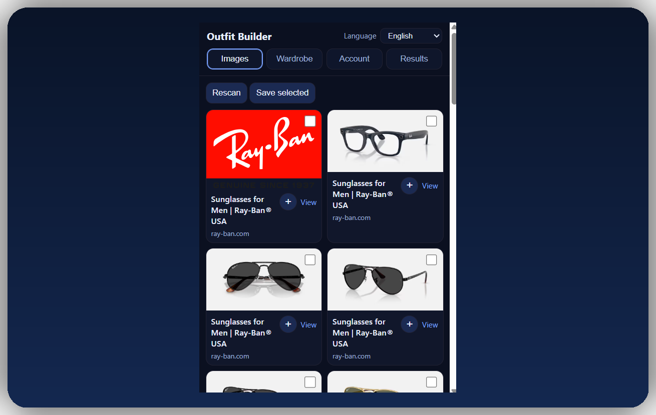Add the front-facing folded aviators via plus icon
Image resolution: width=656 pixels, height=415 pixels.
(288, 324)
